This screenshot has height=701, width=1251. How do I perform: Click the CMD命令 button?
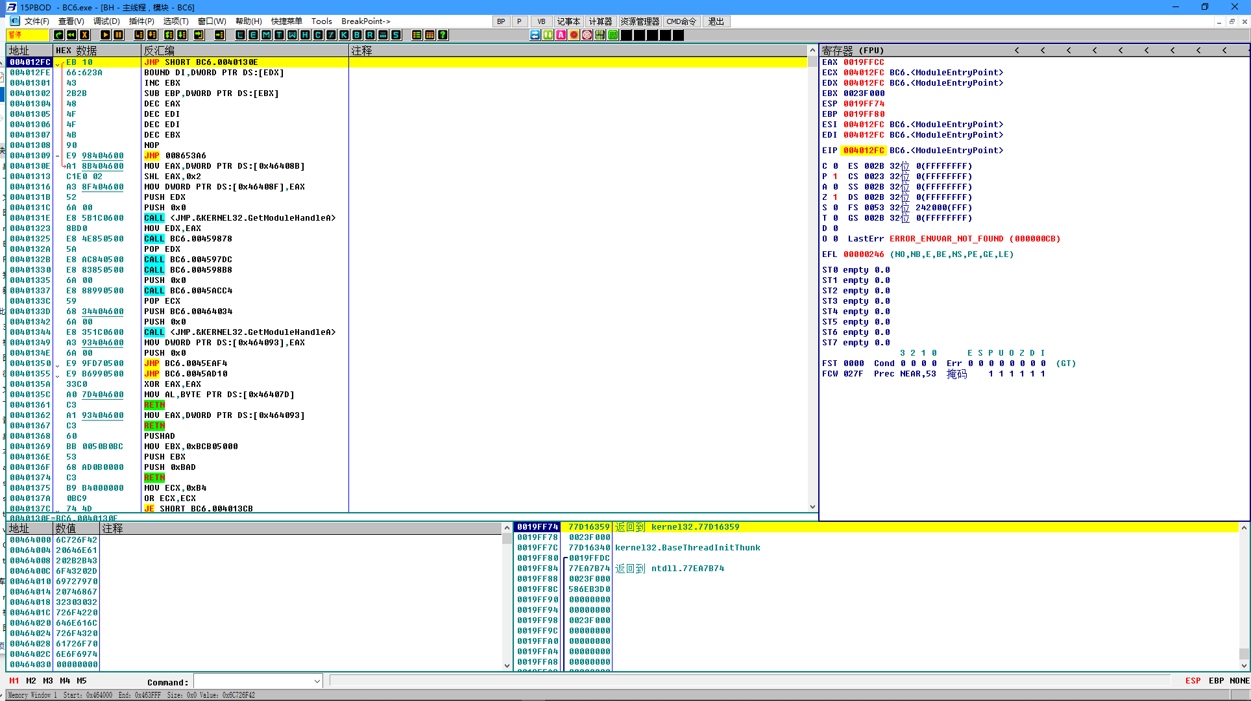[x=681, y=21]
